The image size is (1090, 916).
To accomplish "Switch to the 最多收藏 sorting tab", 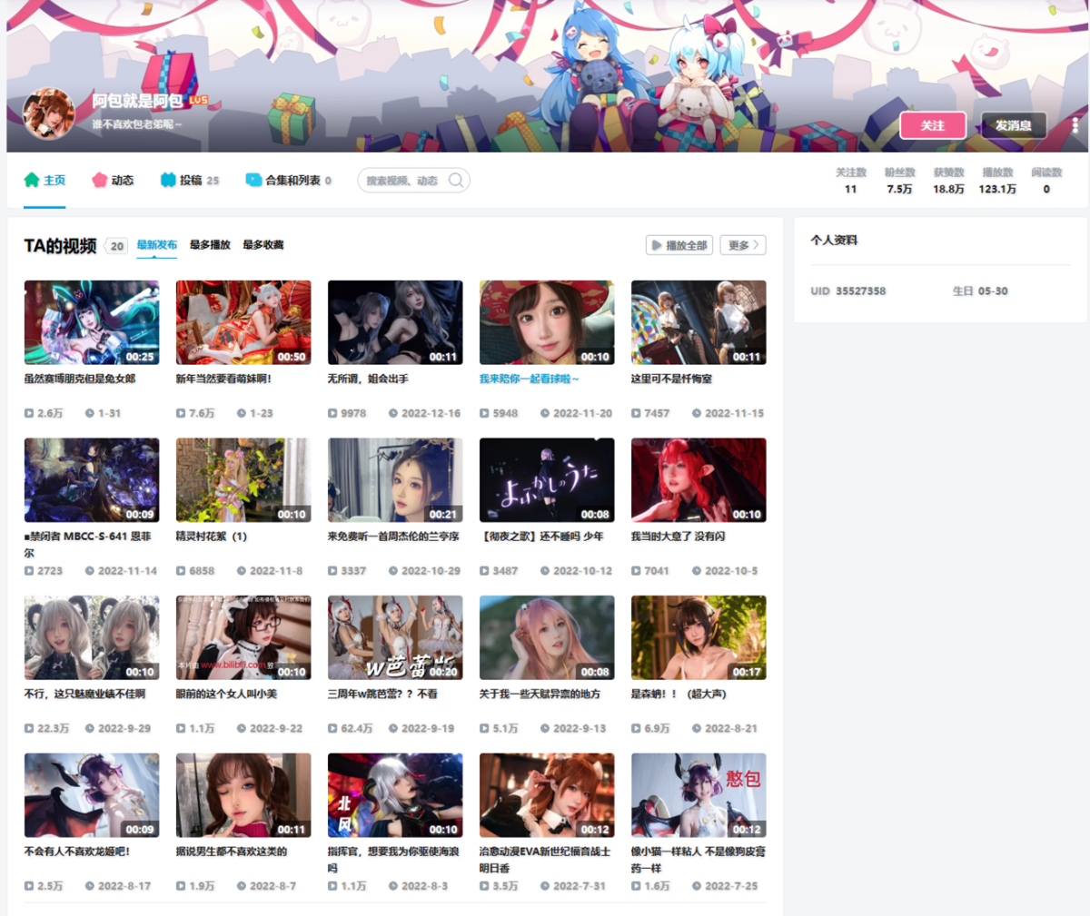I will [x=263, y=244].
